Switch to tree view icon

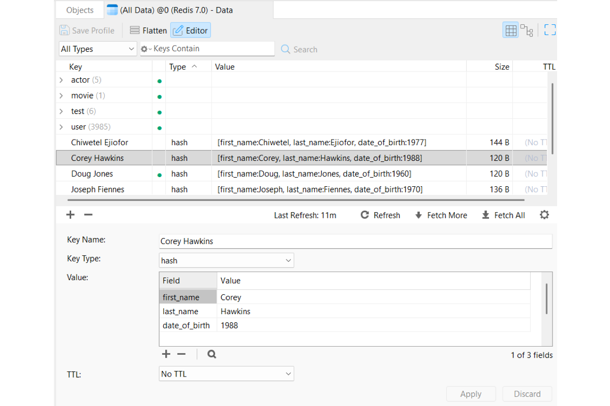click(x=527, y=30)
